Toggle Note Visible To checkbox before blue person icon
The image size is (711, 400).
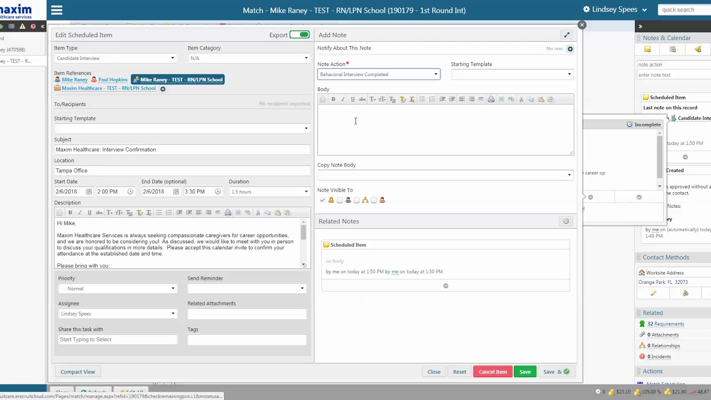(340, 201)
